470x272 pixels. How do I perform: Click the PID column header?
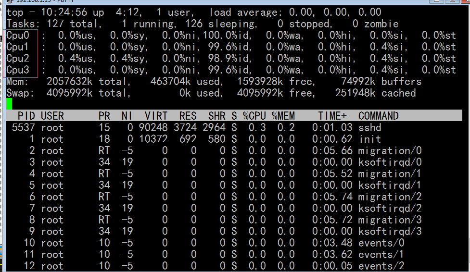click(26, 116)
